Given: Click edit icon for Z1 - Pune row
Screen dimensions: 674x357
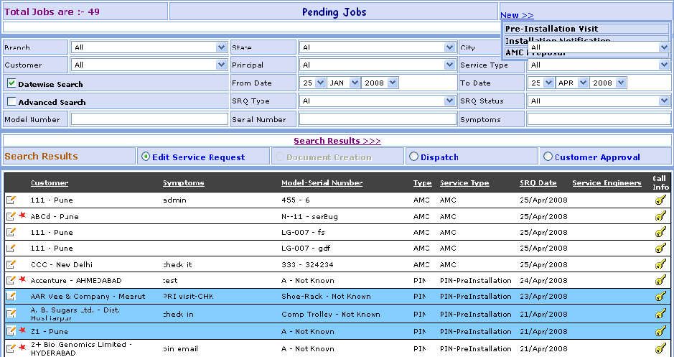Looking at the screenshot, I should pyautogui.click(x=11, y=330).
